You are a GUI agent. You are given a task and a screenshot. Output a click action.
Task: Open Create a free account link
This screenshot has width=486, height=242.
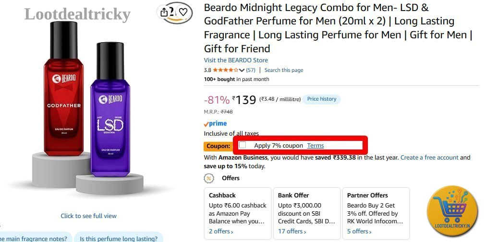pyautogui.click(x=429, y=158)
